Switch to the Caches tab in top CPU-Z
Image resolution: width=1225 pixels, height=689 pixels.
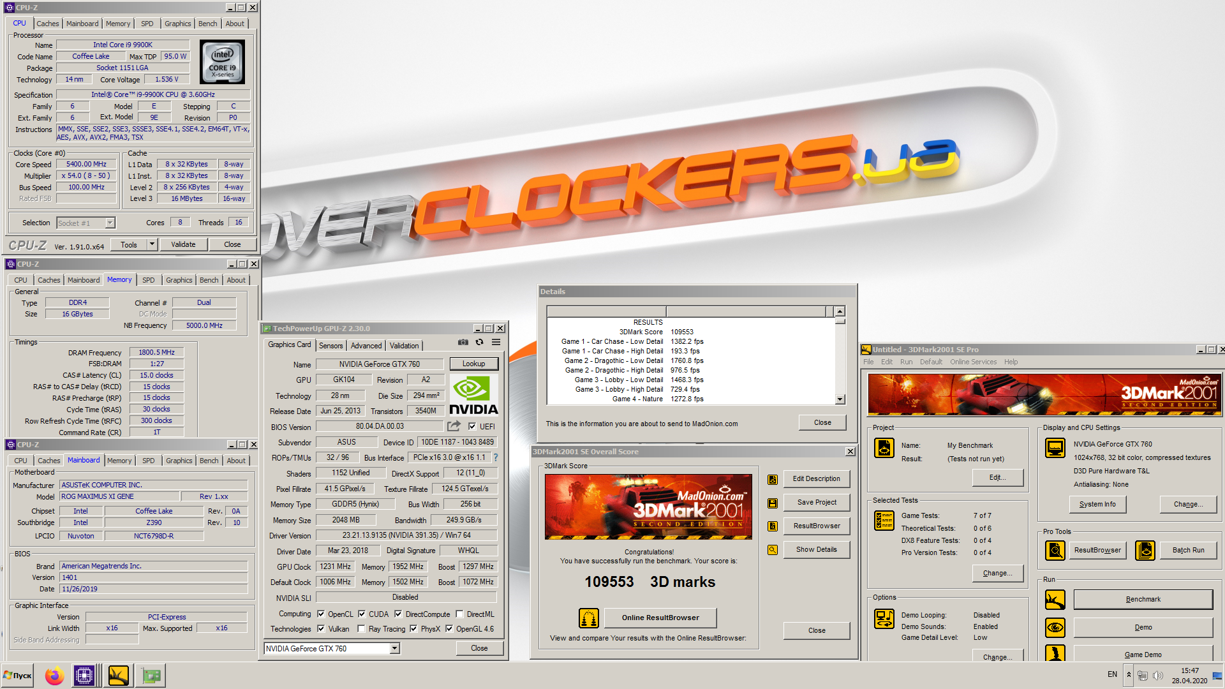pos(48,24)
